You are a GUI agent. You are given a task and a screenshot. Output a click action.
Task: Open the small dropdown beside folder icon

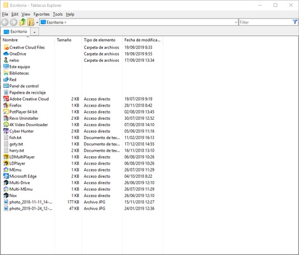coord(37,22)
